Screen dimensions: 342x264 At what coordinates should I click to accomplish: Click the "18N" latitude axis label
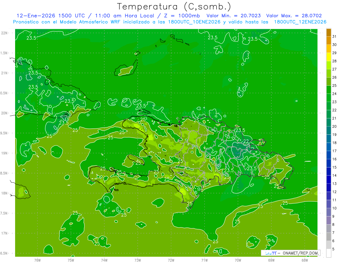[5, 193]
